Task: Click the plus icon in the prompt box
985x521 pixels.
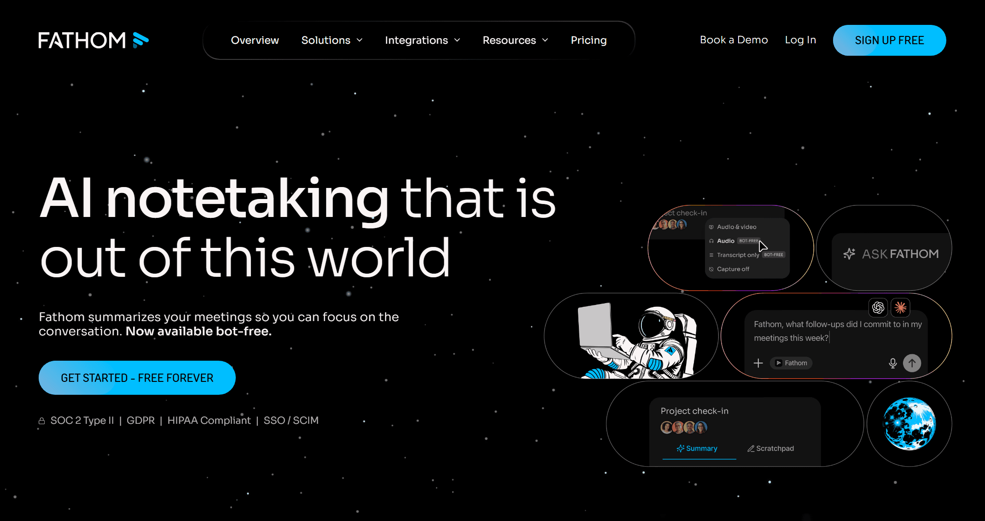Action: [x=758, y=363]
